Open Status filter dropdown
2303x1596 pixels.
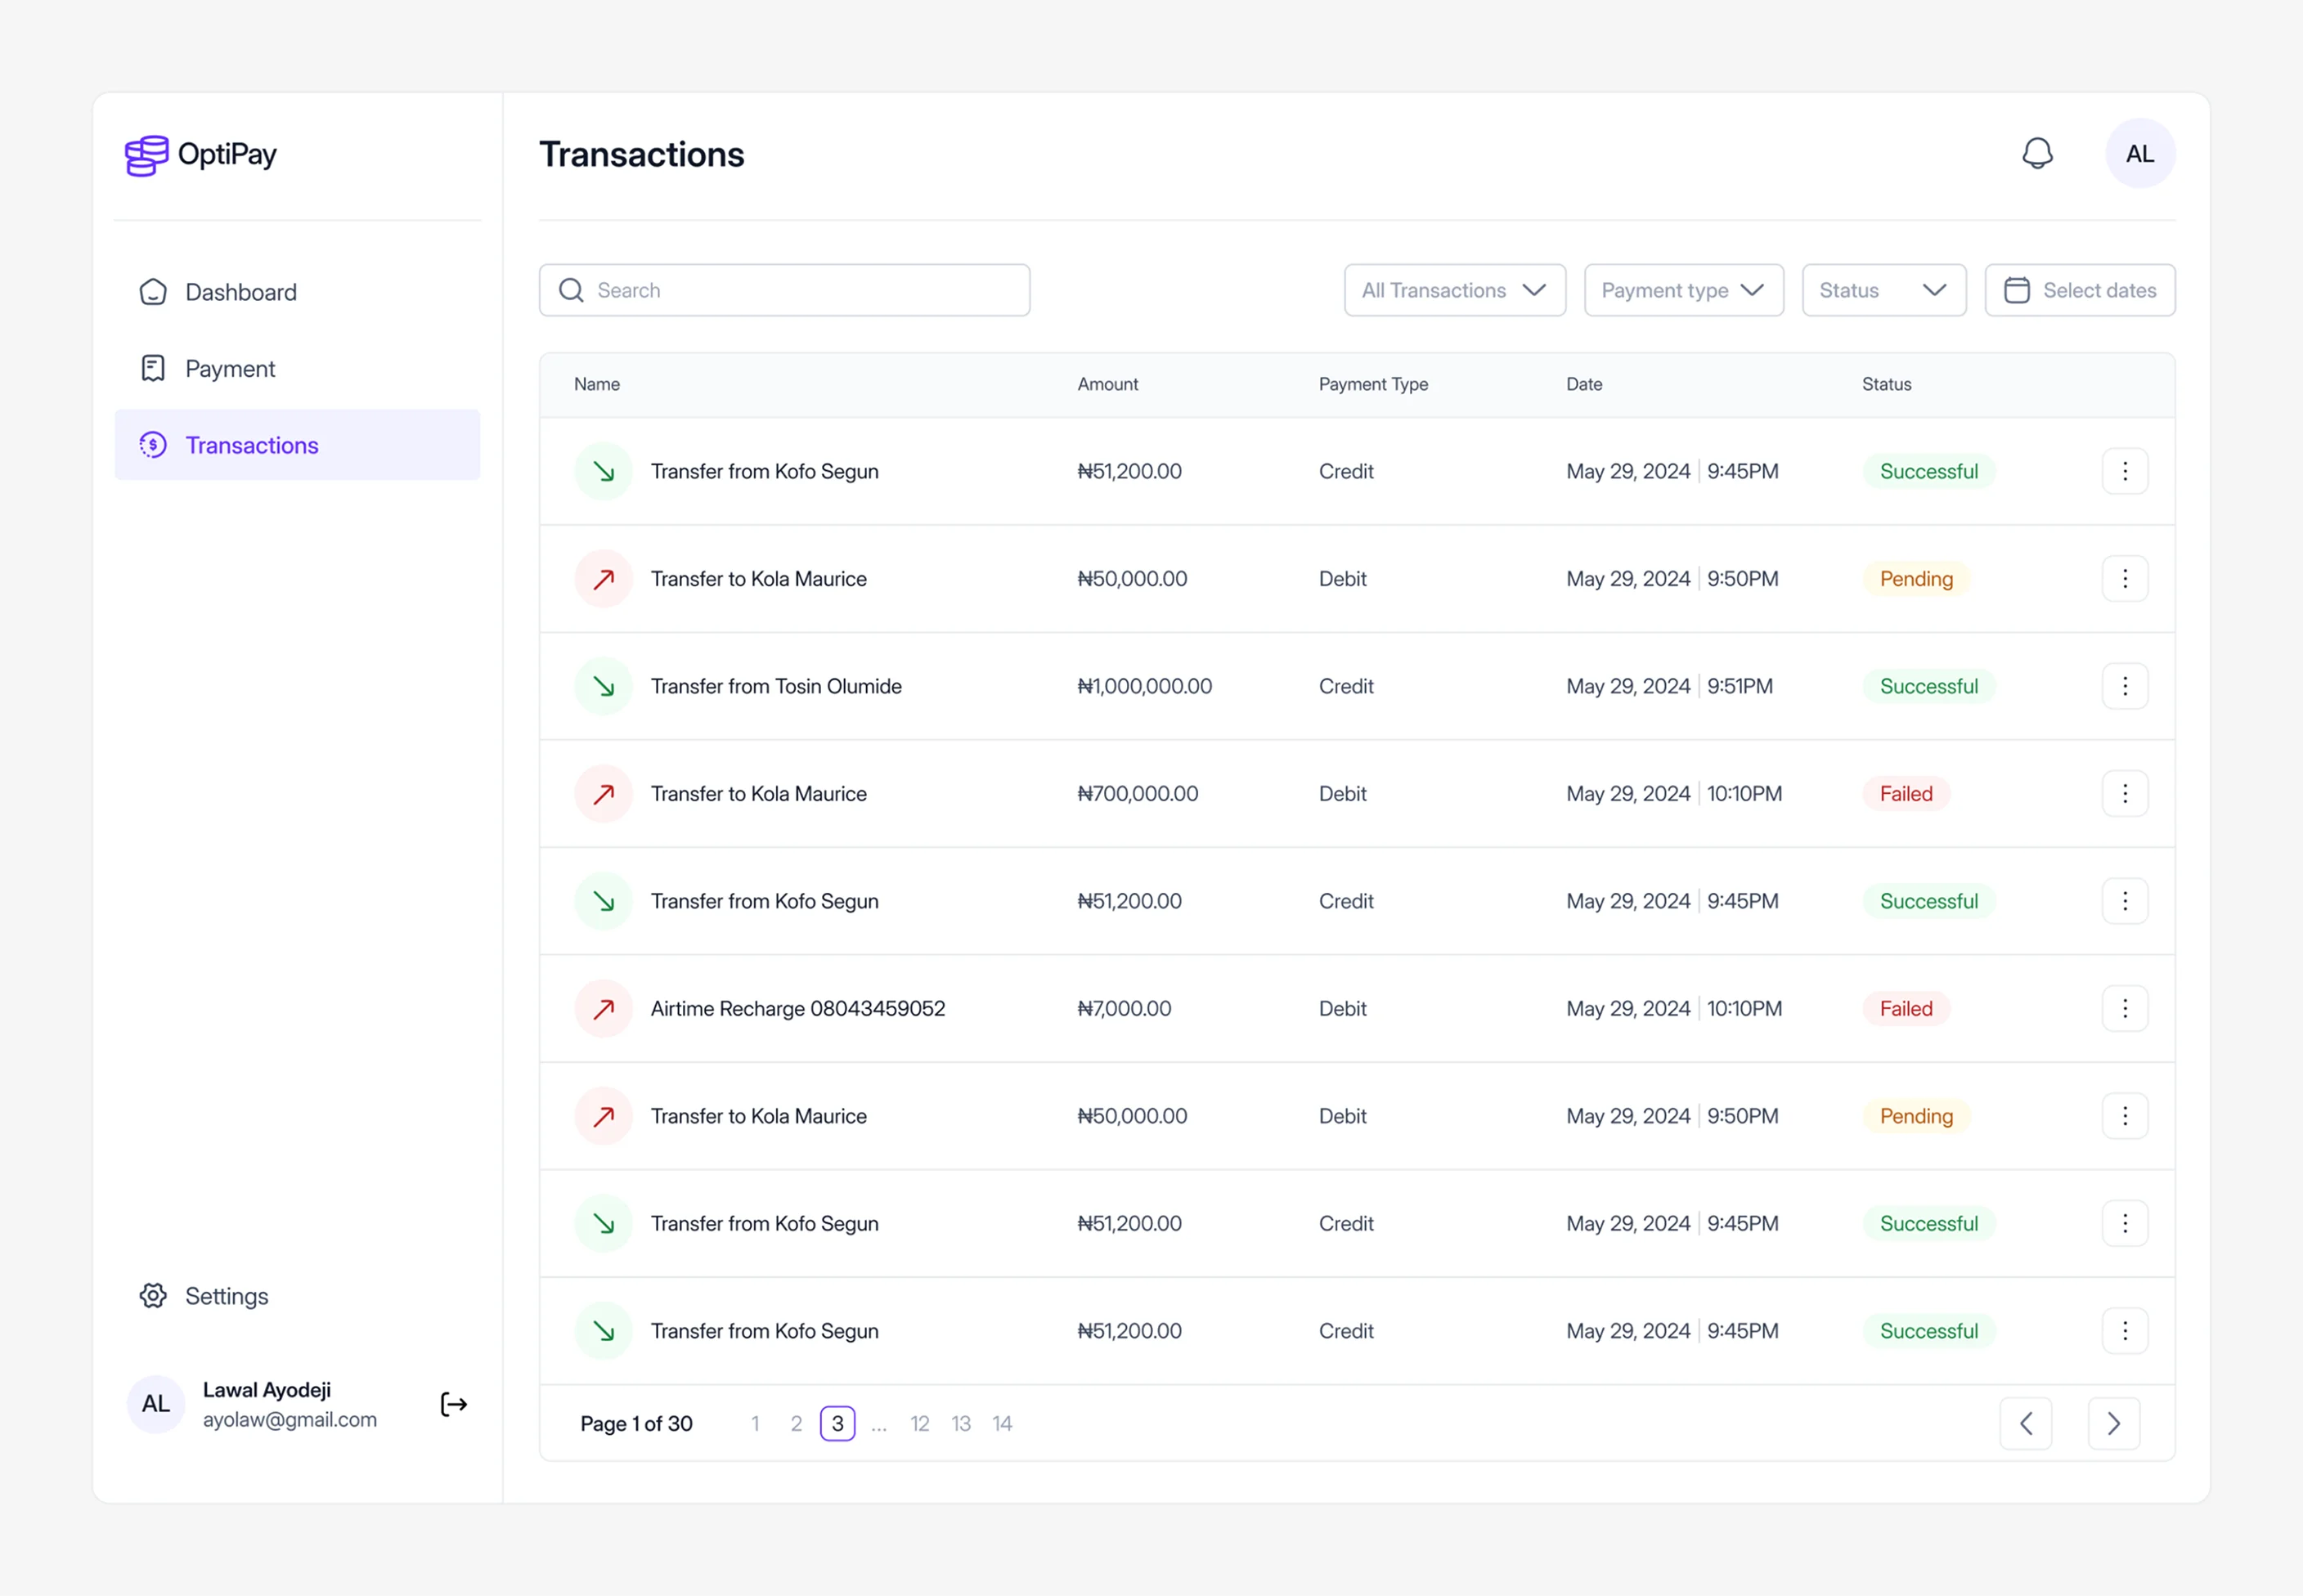[x=1884, y=290]
